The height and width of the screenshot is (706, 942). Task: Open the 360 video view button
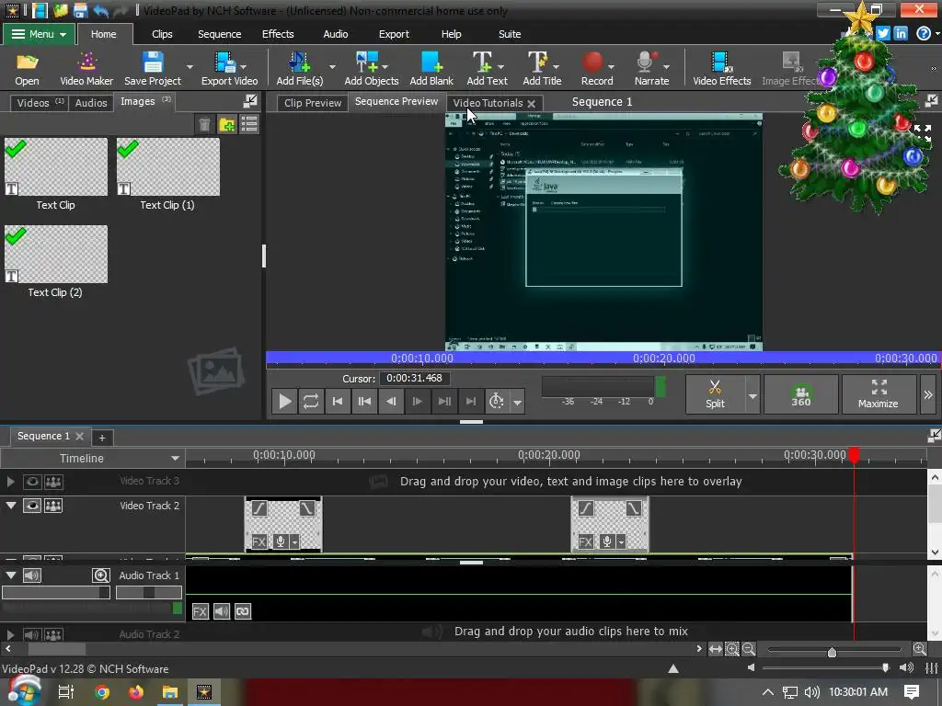(801, 394)
